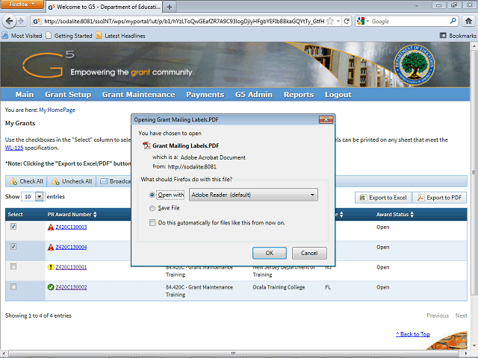Click Cancel in the download dialog
Viewport: 478px width, 358px height.
click(x=309, y=253)
